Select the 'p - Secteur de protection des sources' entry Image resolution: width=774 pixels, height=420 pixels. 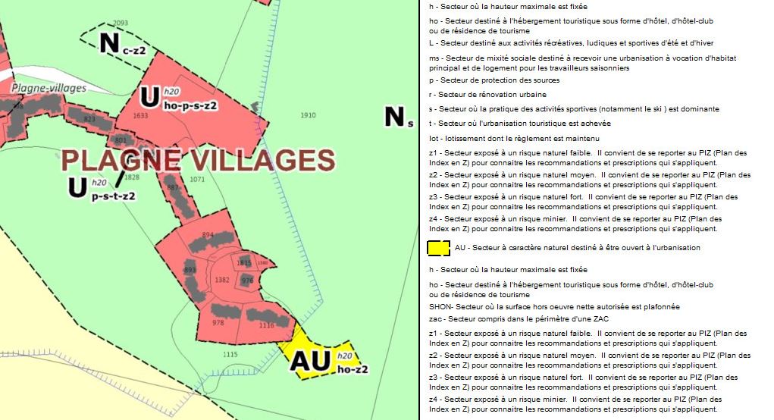(x=494, y=80)
